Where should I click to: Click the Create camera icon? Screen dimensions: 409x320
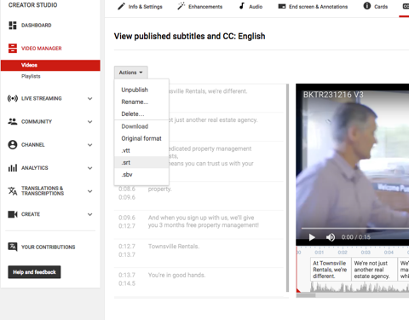click(13, 214)
